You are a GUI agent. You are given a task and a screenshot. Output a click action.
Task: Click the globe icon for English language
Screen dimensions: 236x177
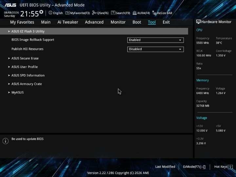(50, 13)
